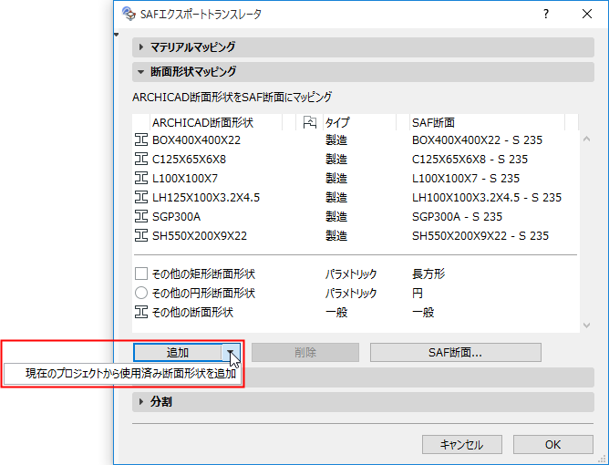Click SAF section BOX400X400X22 - S 235
609x465 pixels.
click(477, 139)
